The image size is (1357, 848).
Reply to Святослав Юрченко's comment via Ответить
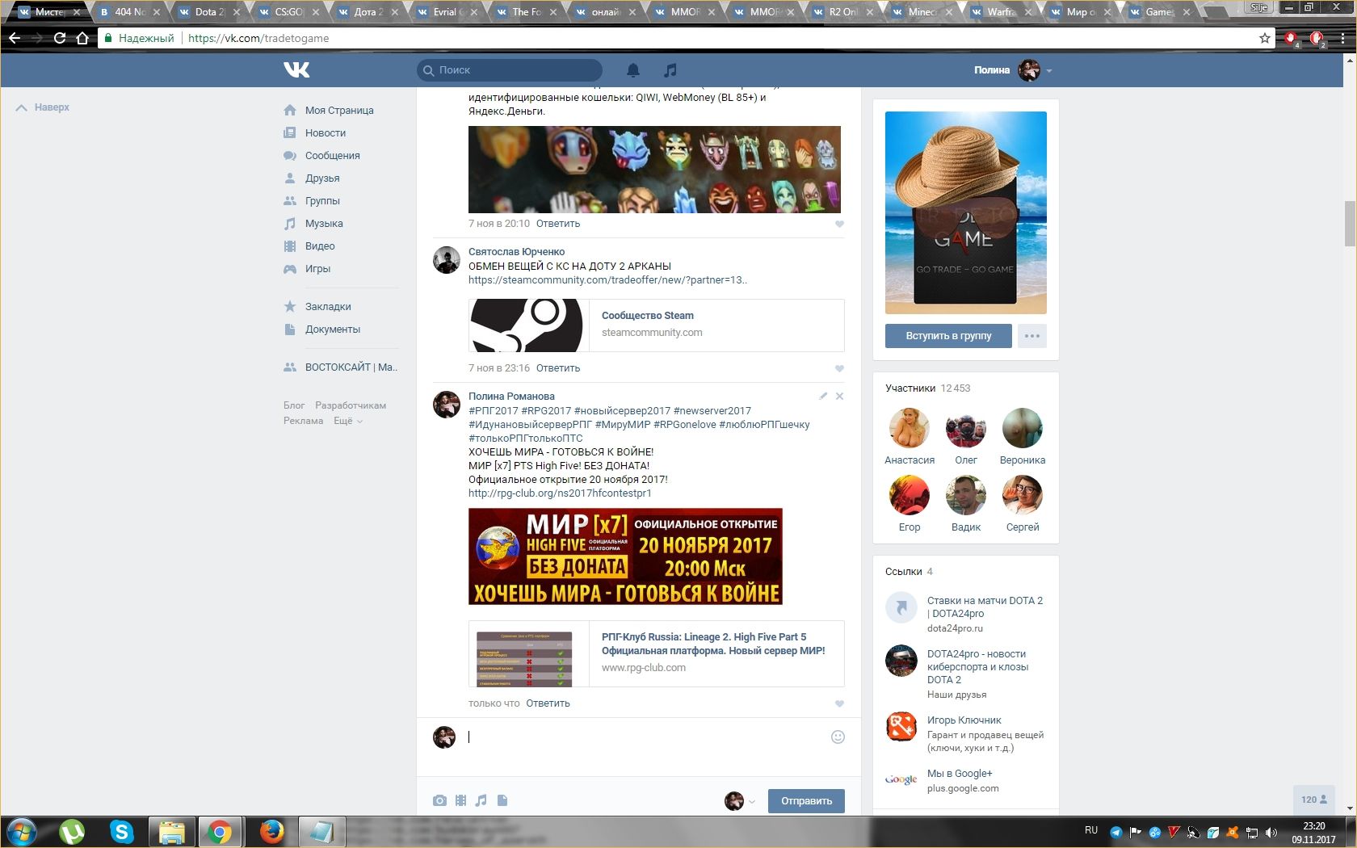[558, 368]
